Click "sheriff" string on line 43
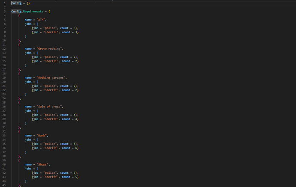Image resolution: width=296 pixels, height=187 pixels. (51, 177)
